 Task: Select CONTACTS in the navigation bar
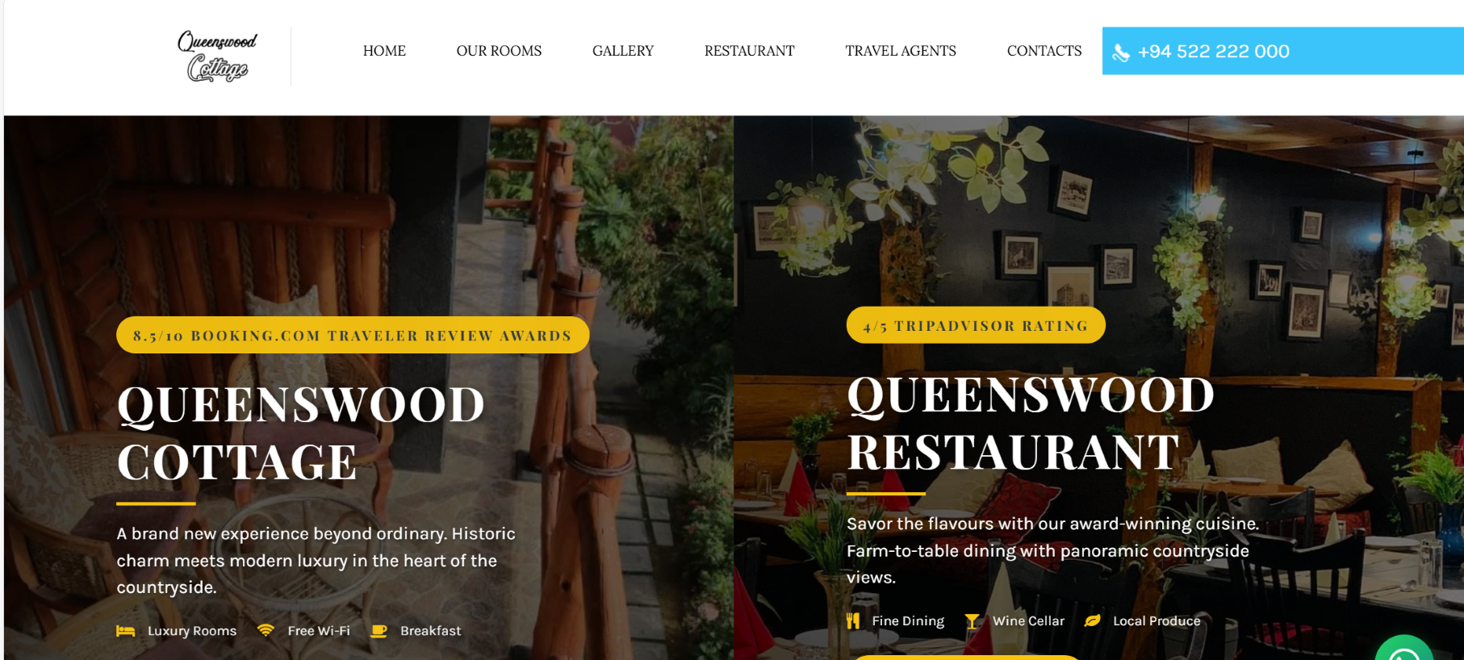(x=1044, y=51)
